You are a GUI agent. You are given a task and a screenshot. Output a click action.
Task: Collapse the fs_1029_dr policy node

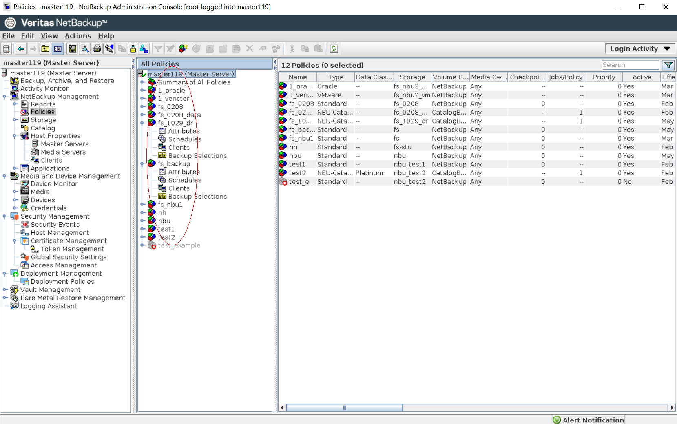[143, 123]
